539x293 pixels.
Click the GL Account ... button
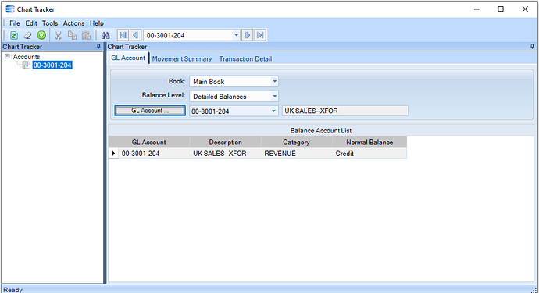point(150,111)
